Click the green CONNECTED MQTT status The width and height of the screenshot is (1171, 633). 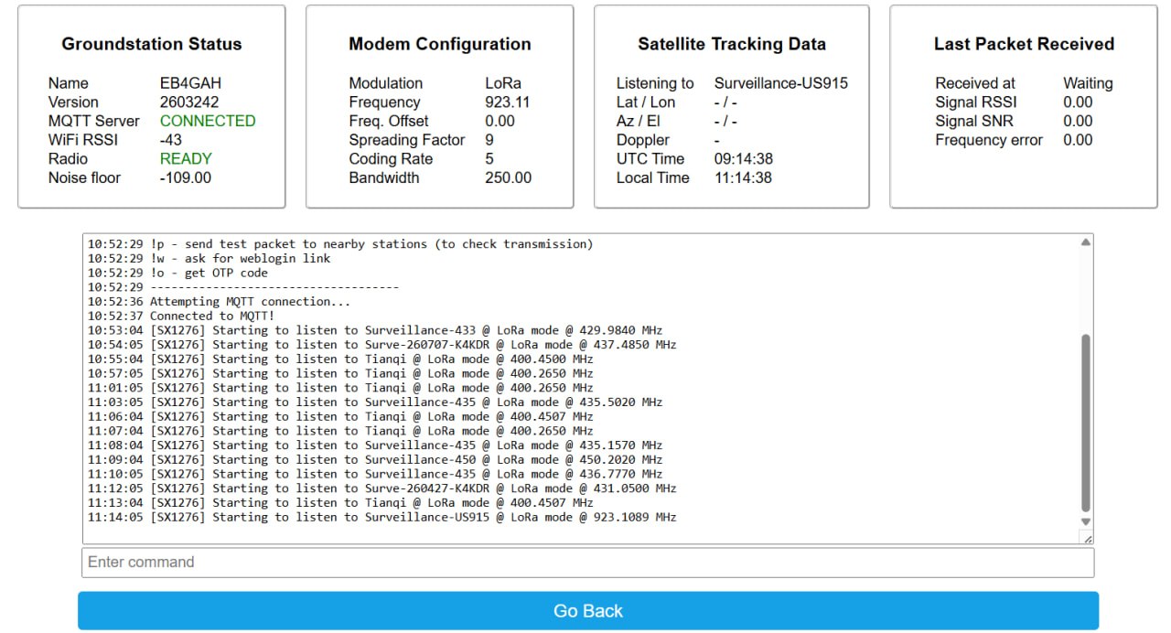coord(208,121)
